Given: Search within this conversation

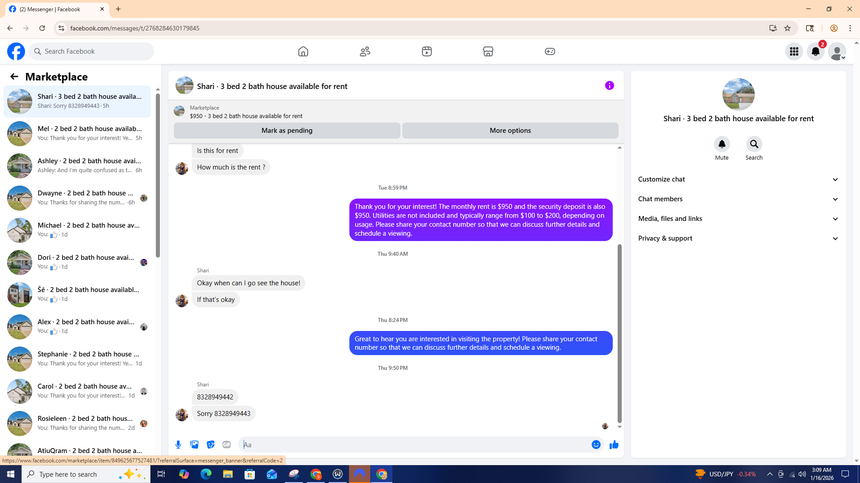Looking at the screenshot, I should click(x=754, y=144).
